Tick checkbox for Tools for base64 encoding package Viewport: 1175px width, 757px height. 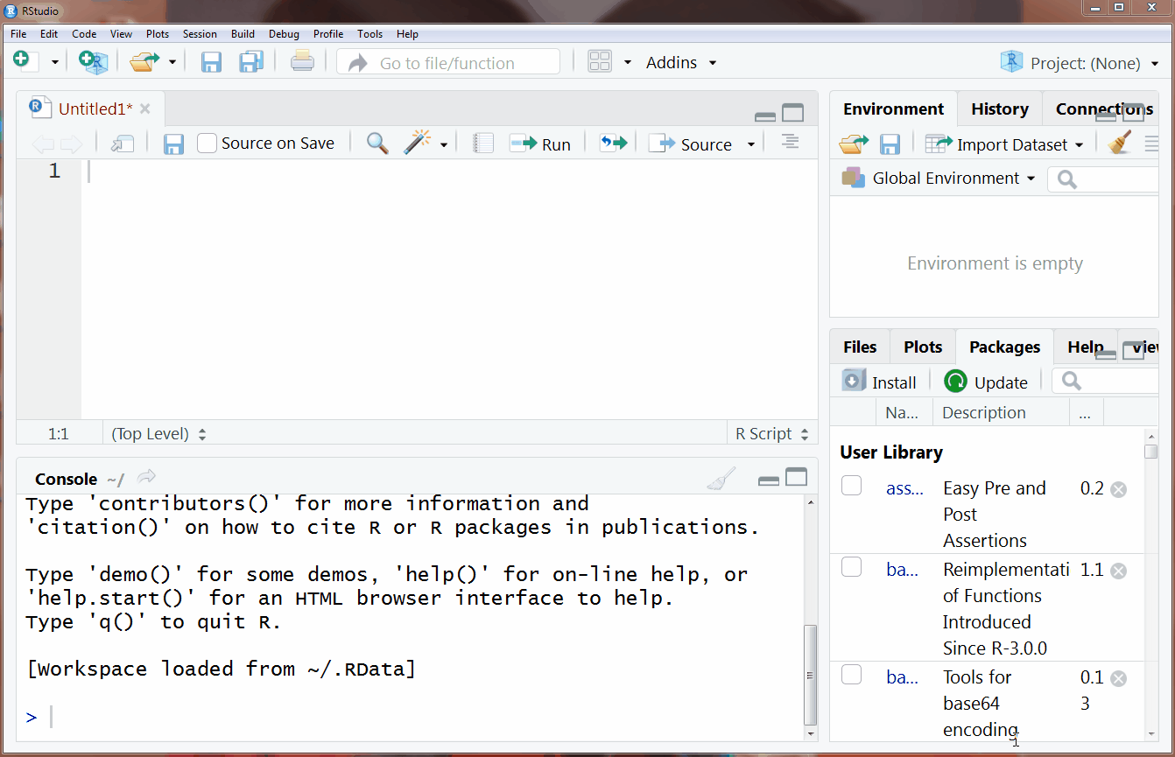[851, 675]
